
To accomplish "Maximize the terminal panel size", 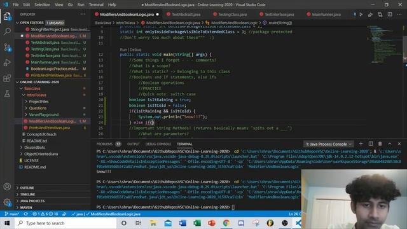I will click(x=390, y=144).
